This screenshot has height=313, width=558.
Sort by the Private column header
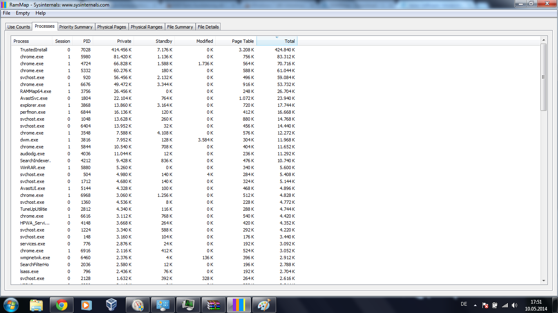click(x=114, y=41)
